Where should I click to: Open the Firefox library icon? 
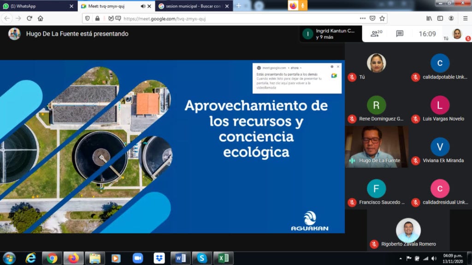429,18
